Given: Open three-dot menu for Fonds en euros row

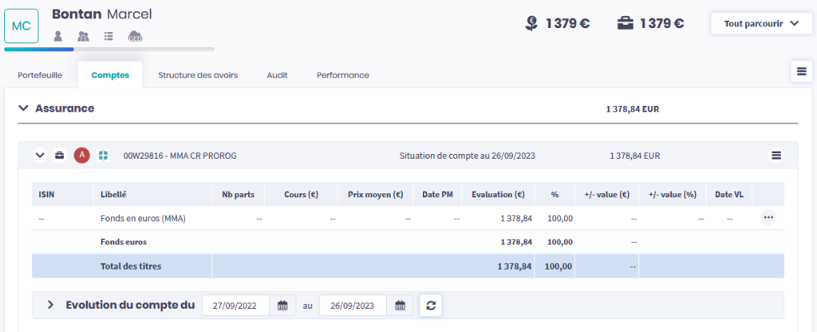Looking at the screenshot, I should (768, 217).
